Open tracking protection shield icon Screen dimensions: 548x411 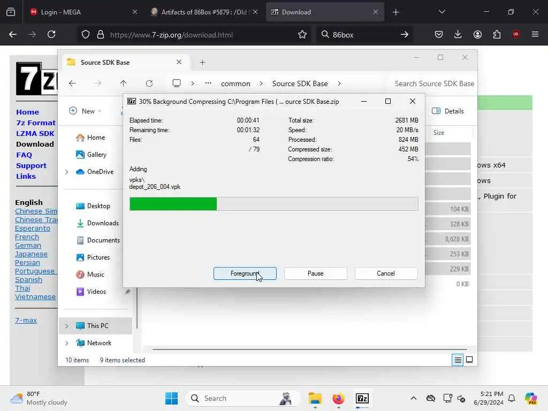click(x=86, y=35)
